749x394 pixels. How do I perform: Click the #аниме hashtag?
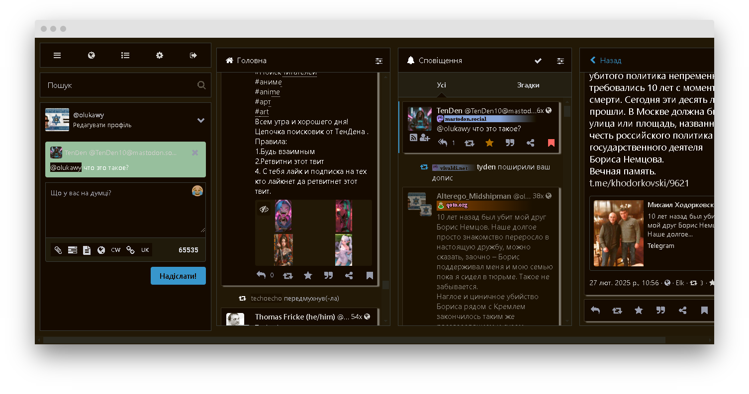(269, 82)
